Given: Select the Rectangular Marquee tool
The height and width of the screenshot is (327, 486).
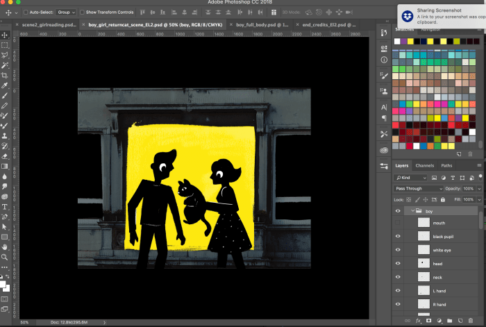Looking at the screenshot, I should (5, 45).
